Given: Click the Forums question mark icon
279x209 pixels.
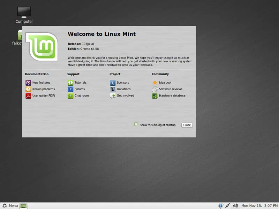Looking at the screenshot, I should (x=70, y=89).
